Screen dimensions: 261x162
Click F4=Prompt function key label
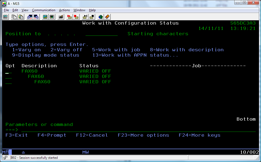(x=52, y=135)
